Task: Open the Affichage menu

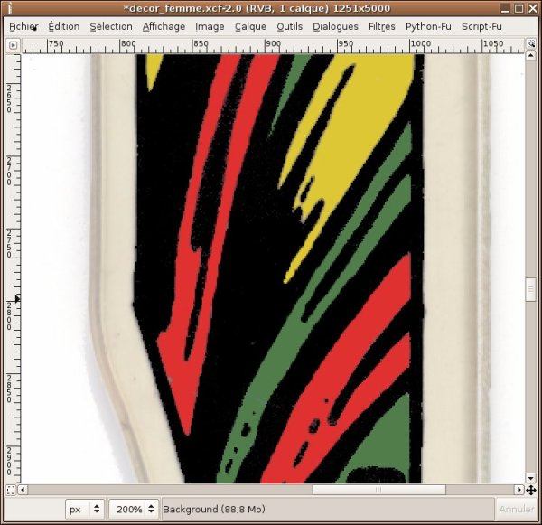Action: coord(164,26)
